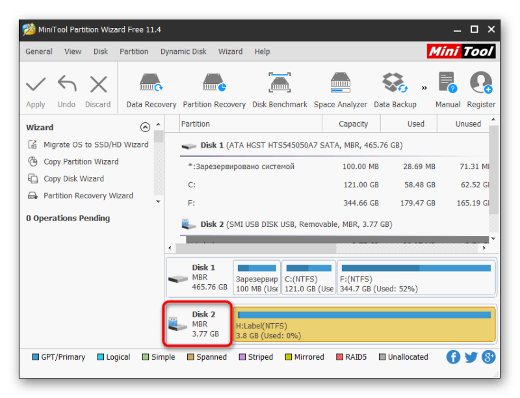Click the Apply checkmark icon
This screenshot has height=398, width=520.
(x=36, y=85)
